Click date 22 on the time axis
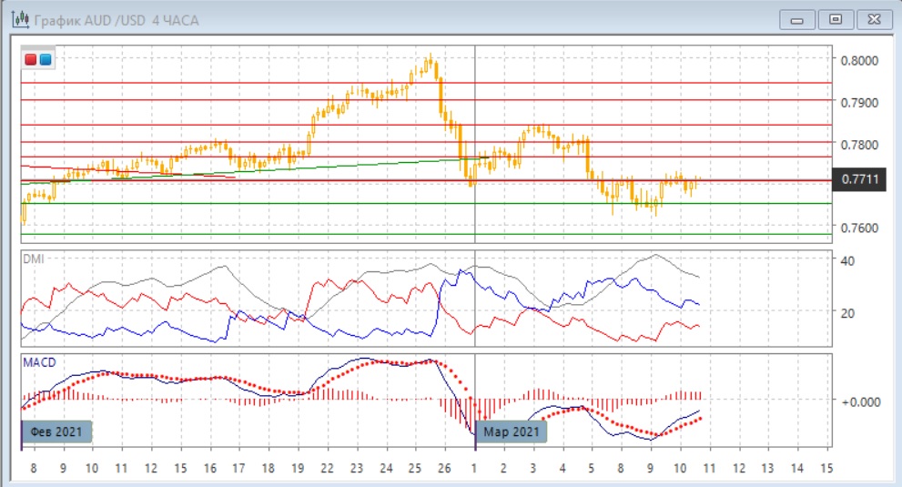902x487 pixels. [x=326, y=467]
